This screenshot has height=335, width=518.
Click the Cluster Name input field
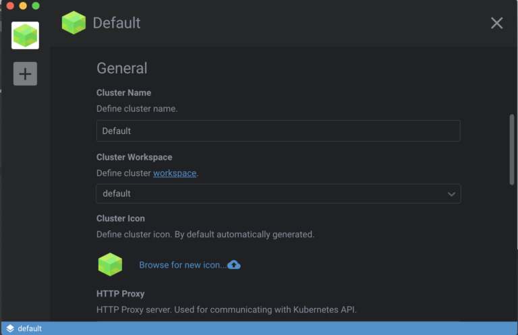coord(278,131)
